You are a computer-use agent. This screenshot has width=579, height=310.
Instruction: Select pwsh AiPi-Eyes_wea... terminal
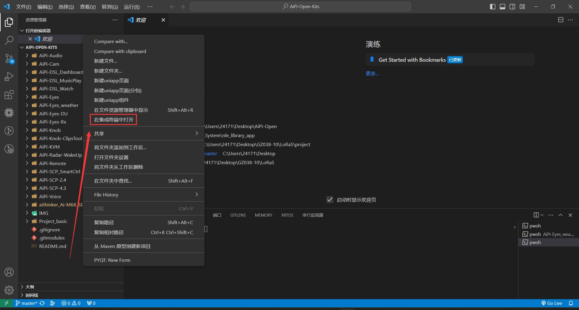point(548,234)
